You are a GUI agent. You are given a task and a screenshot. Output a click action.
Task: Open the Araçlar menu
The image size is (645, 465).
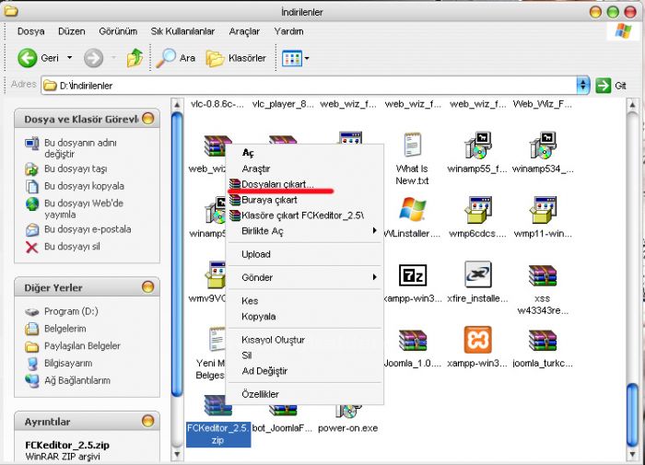pyautogui.click(x=244, y=30)
